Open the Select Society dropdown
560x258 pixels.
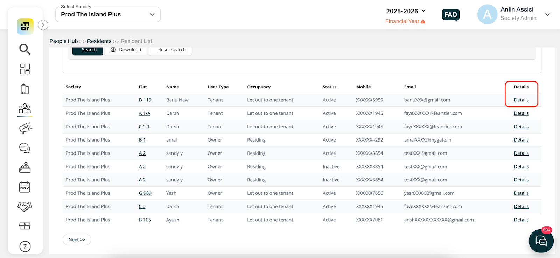click(x=108, y=14)
